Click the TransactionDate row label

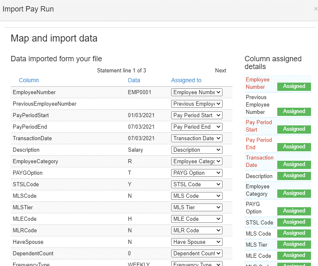coord(32,139)
